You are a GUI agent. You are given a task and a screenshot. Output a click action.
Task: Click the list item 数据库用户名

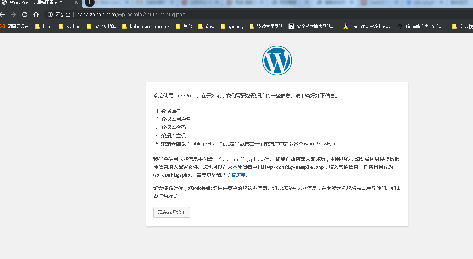click(x=176, y=119)
